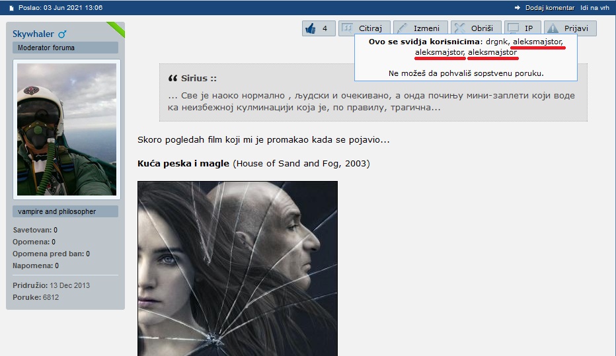Click the thumbs-up like icon

tap(311, 28)
